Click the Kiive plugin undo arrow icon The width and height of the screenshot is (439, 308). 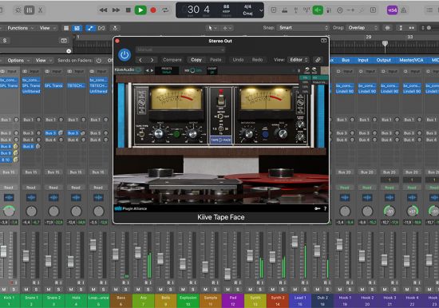coord(307,70)
